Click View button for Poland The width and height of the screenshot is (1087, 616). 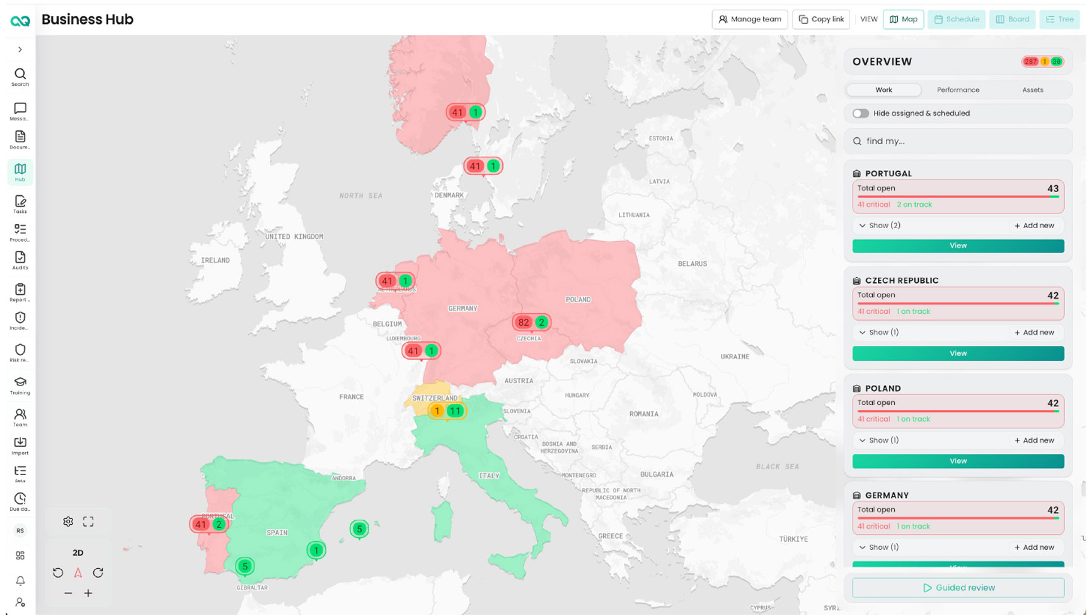tap(958, 461)
